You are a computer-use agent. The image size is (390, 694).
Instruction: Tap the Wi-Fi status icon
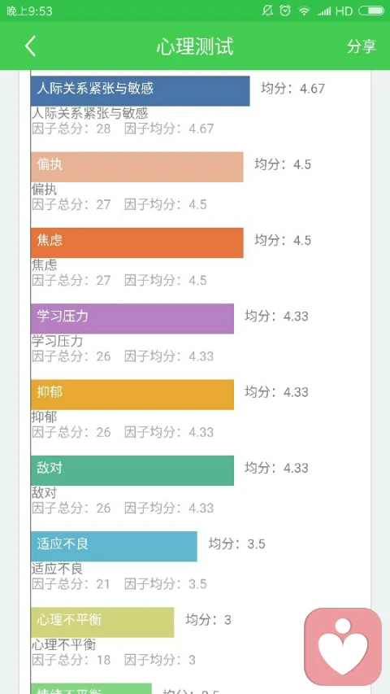point(304,11)
